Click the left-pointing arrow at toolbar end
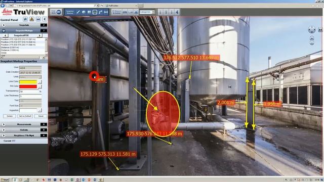324x182 pixels. [177, 12]
